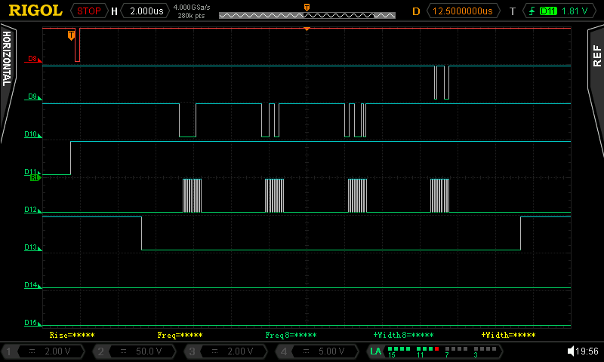Select the D10 channel label
Image resolution: width=604 pixels, height=362 pixels.
(x=32, y=134)
